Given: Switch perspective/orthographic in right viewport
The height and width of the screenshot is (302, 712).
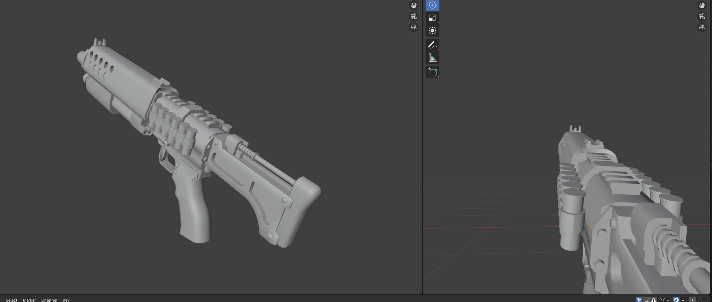Looking at the screenshot, I should coord(702,27).
